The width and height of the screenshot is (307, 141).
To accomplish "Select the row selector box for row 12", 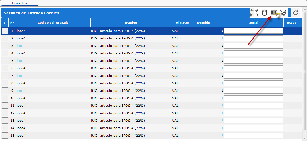I will [x=5, y=113].
